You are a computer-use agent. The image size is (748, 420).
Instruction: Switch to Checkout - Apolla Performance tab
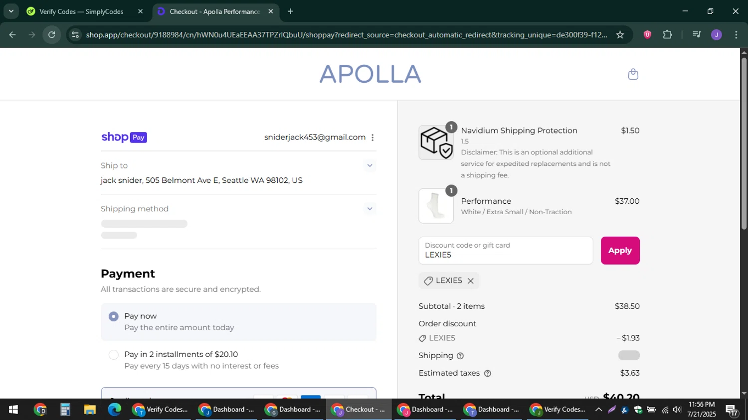[x=214, y=11]
